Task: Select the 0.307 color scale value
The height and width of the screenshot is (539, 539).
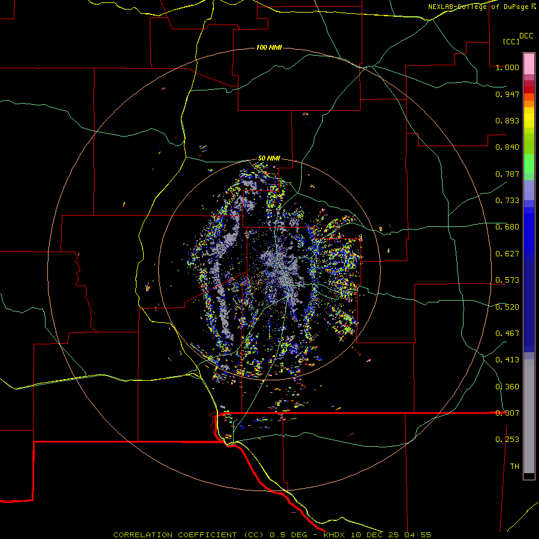Action: point(507,413)
